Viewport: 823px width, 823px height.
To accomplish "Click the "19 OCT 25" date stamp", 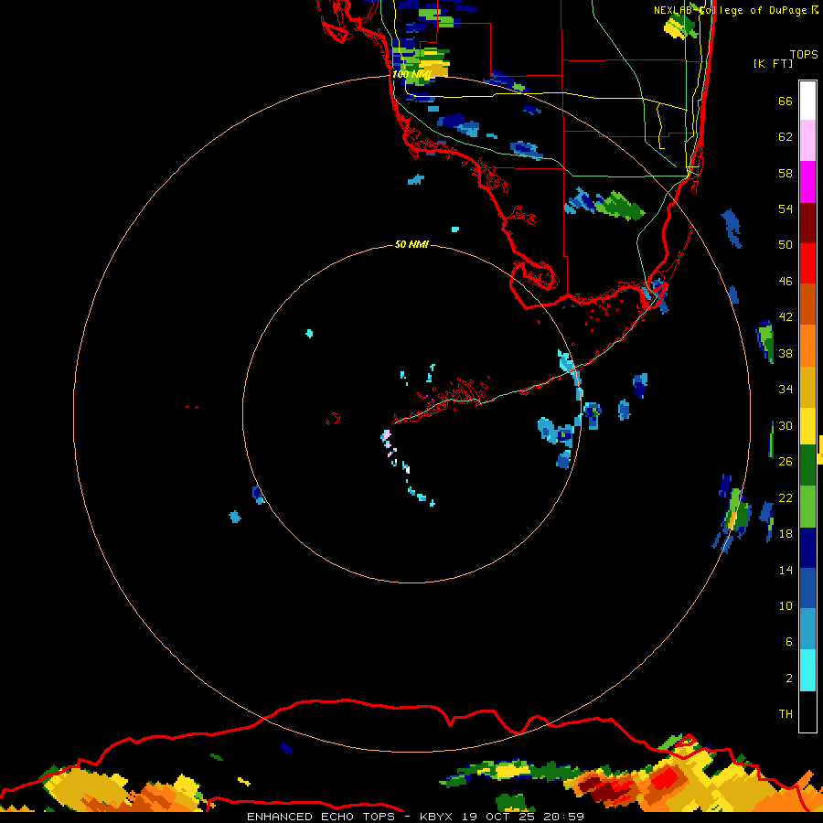I will pyautogui.click(x=498, y=817).
